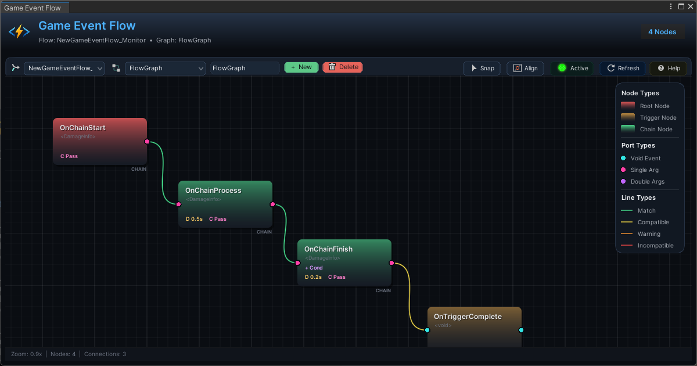
Task: Click the lightning bolt Game Event Flow logo
Action: [x=19, y=31]
